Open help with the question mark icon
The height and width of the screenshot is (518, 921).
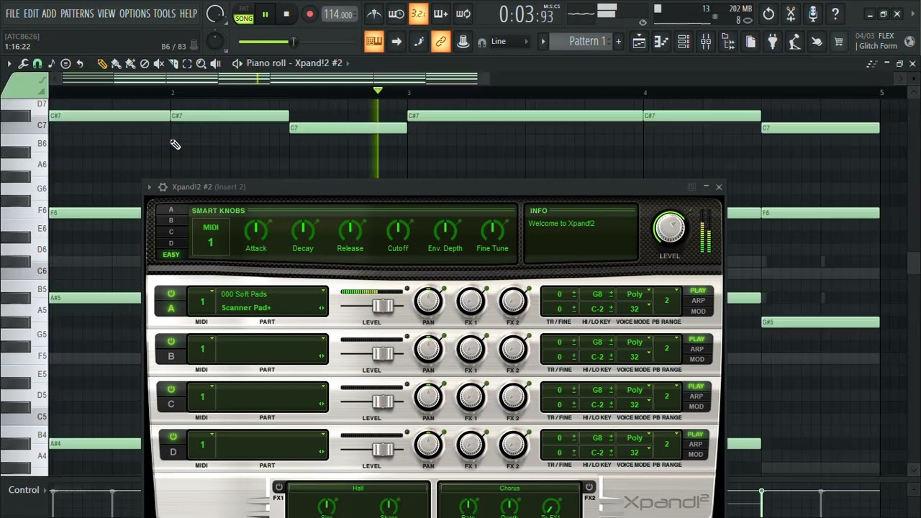835,14
